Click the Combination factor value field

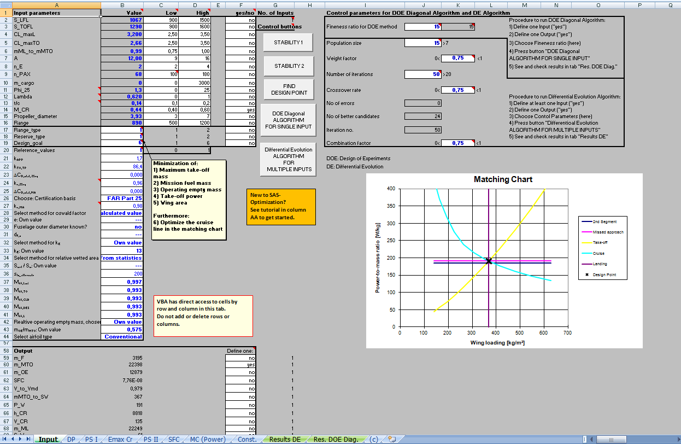[458, 143]
